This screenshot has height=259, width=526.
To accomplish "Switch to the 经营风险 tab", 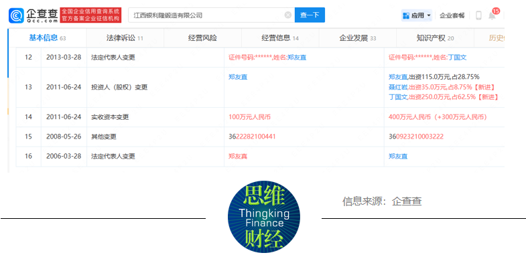I will 202,38.
